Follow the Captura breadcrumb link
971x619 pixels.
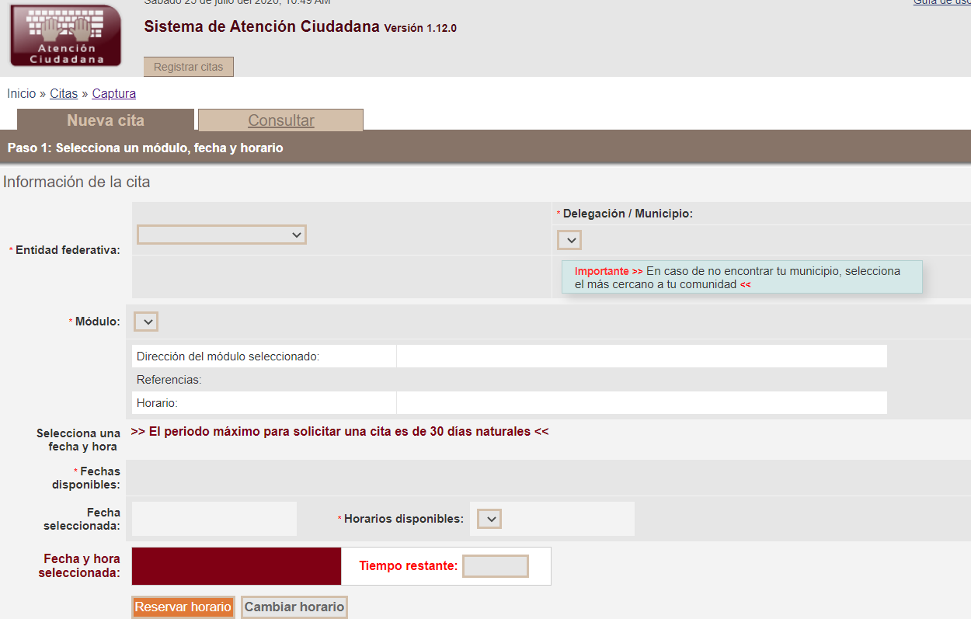click(x=114, y=93)
